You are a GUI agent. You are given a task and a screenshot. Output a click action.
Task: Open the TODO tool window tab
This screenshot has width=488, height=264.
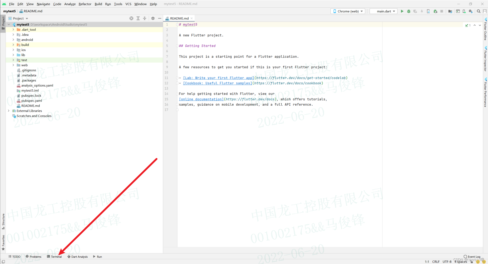(x=14, y=257)
